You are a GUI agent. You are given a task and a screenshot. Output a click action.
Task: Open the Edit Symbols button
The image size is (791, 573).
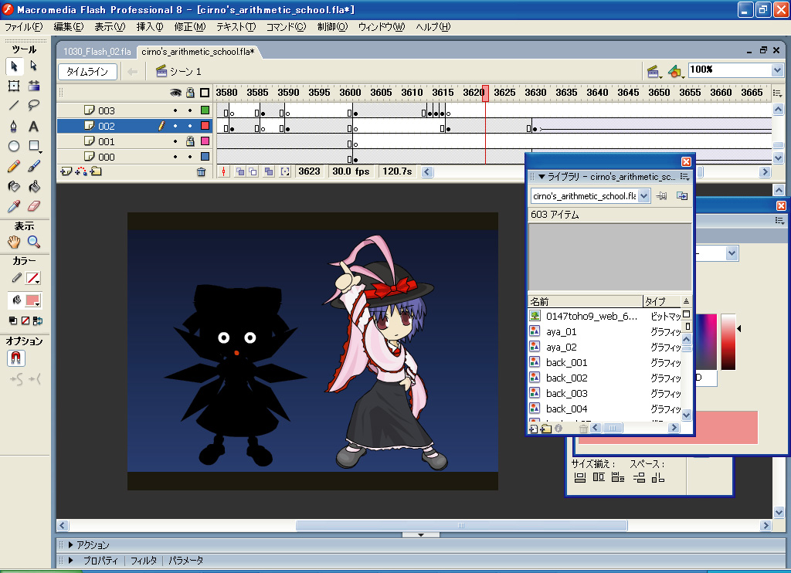click(675, 72)
